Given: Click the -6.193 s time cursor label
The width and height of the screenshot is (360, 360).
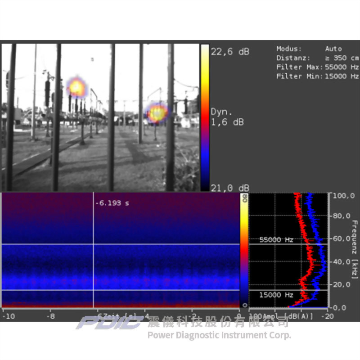Looking at the screenshot, I should pyautogui.click(x=112, y=203).
